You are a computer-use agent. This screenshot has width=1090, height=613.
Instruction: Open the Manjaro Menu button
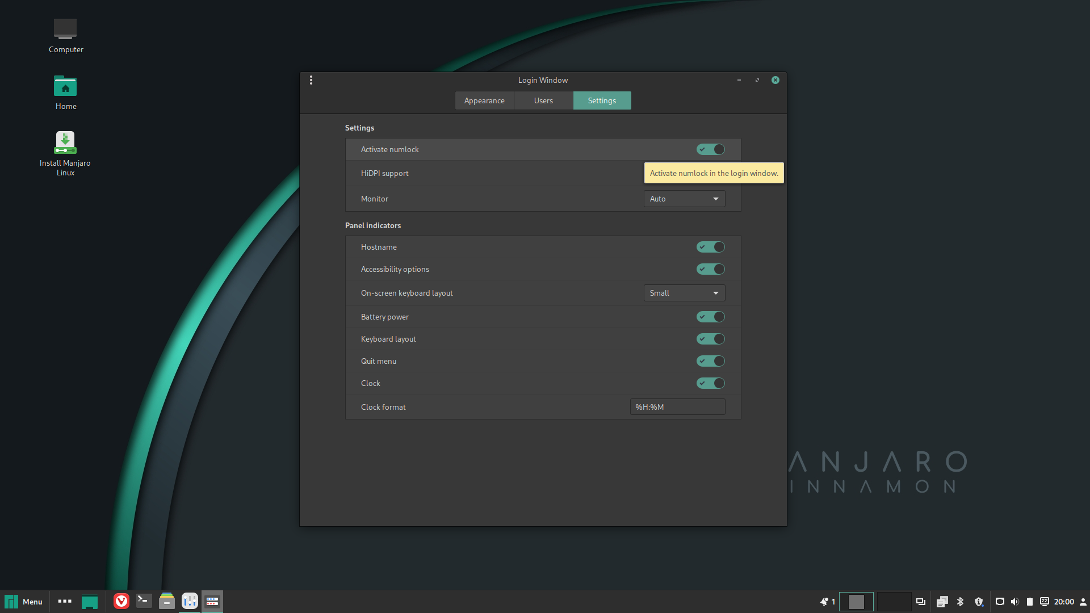coord(24,602)
